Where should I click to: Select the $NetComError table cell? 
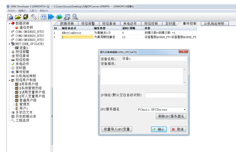pos(77,33)
